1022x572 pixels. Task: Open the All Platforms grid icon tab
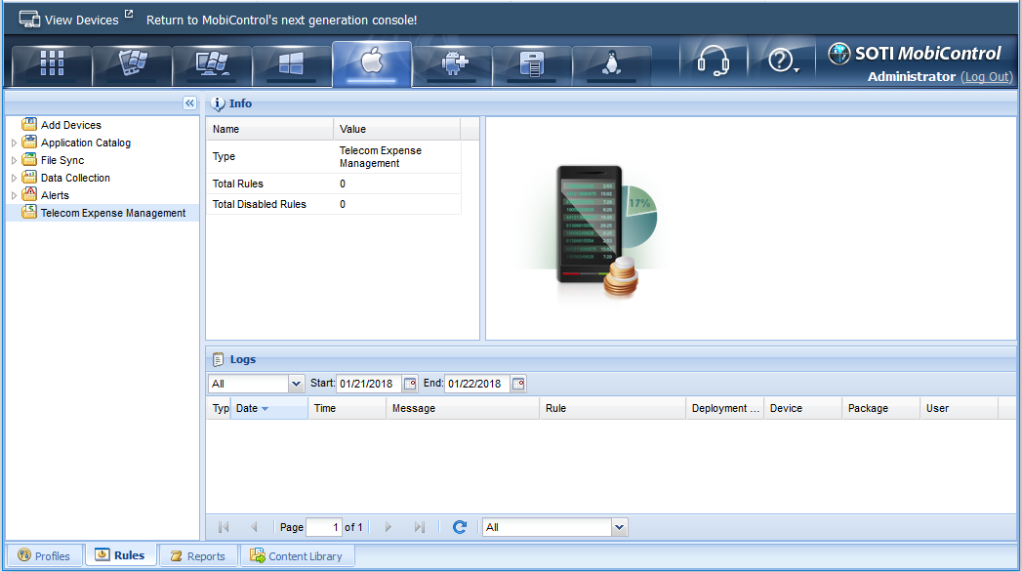pyautogui.click(x=52, y=64)
